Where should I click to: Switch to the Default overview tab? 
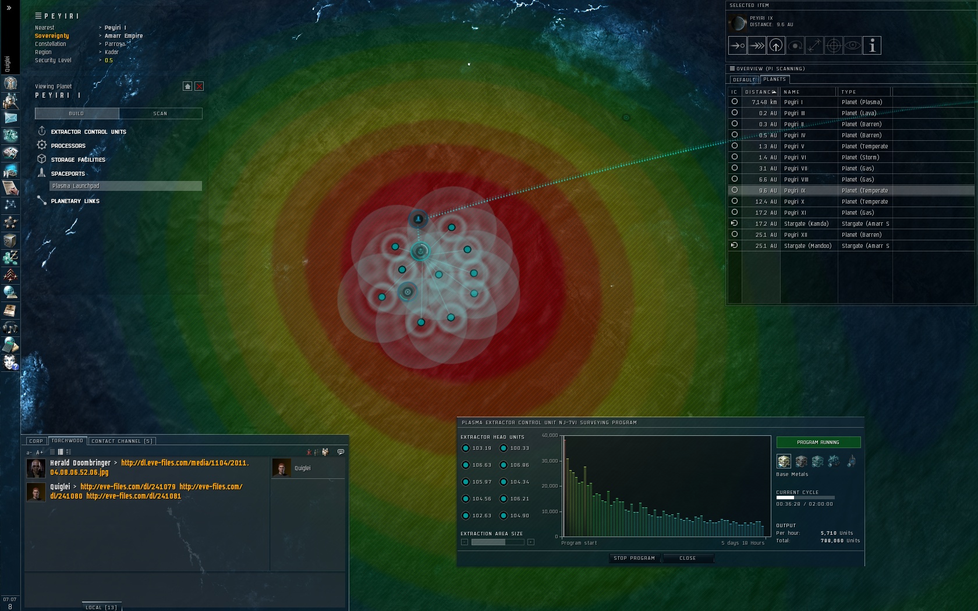pyautogui.click(x=745, y=80)
